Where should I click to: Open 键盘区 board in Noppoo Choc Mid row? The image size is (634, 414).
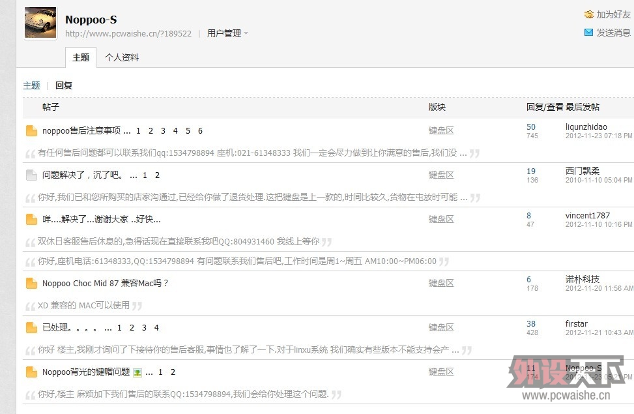pos(441,284)
